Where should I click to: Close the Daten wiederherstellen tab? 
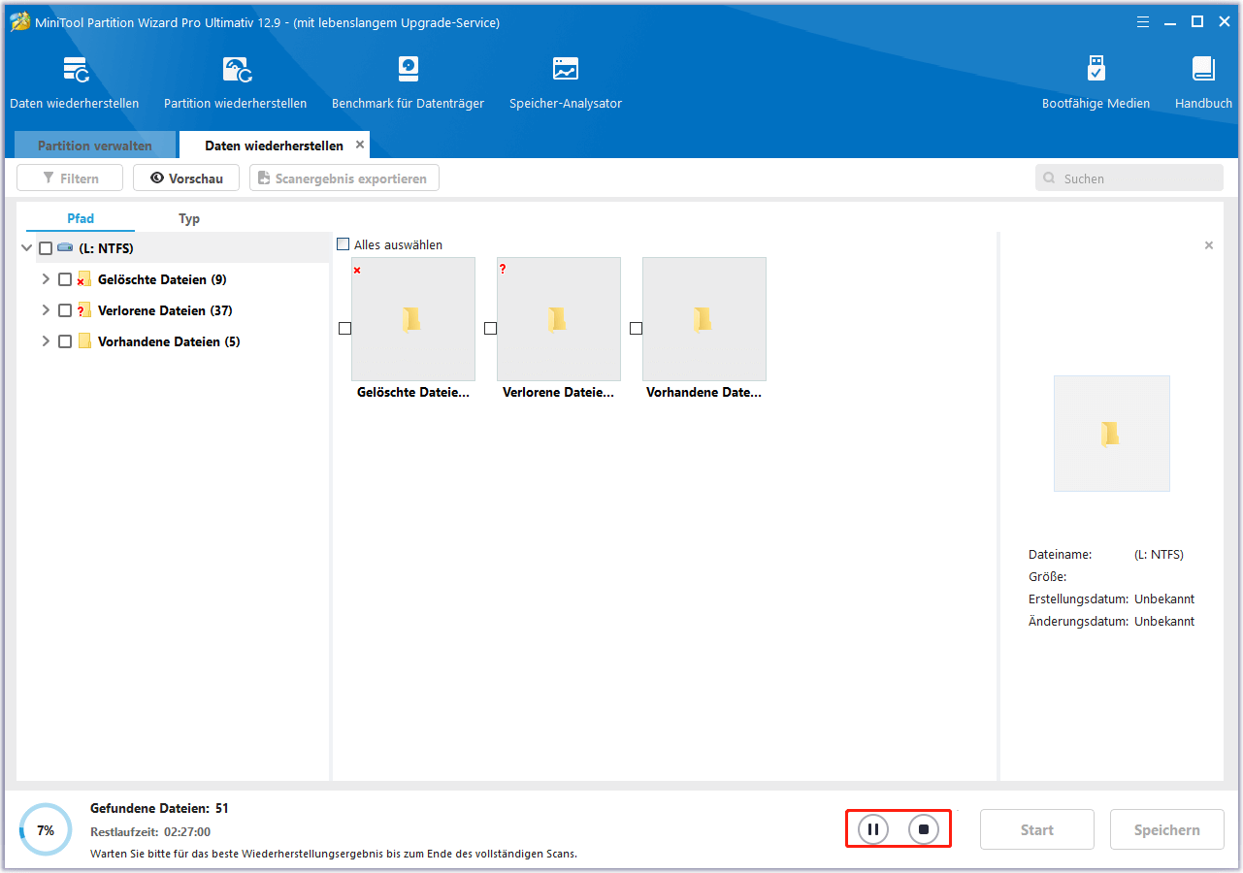(x=360, y=145)
